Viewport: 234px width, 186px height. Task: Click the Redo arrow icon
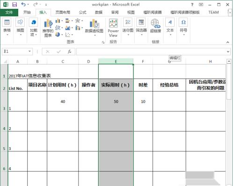click(36, 4)
